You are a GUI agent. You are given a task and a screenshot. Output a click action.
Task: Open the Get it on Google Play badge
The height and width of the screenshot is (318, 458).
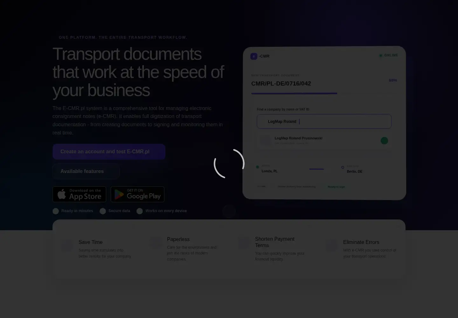tap(137, 194)
